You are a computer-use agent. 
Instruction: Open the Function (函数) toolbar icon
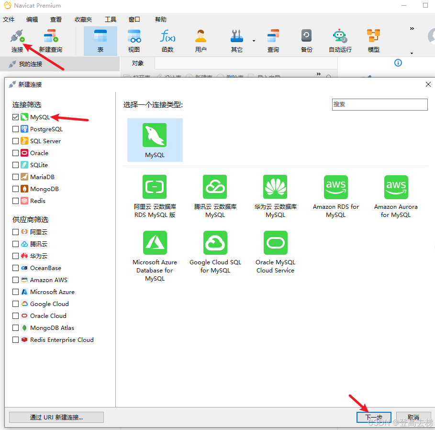click(167, 41)
